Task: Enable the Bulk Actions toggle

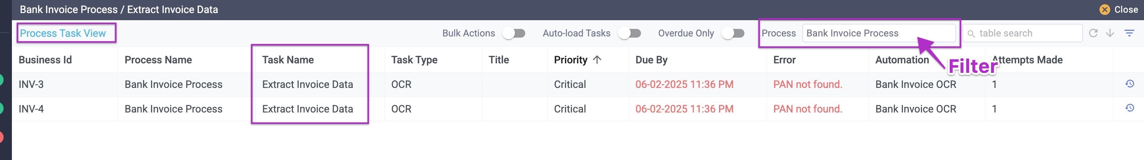Action: tap(514, 33)
